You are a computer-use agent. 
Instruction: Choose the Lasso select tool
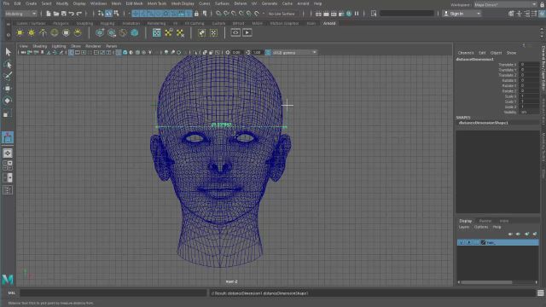(8, 65)
